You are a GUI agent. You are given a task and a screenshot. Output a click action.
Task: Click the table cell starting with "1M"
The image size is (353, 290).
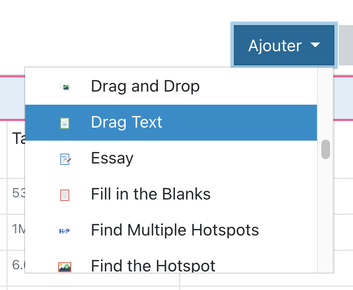pos(17,229)
